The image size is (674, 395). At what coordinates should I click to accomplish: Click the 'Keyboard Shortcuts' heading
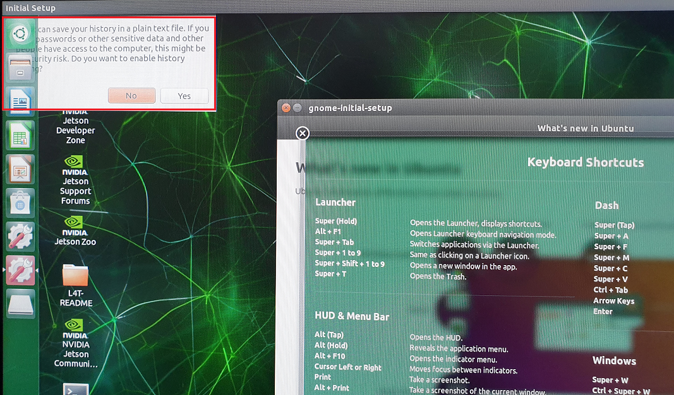586,162
